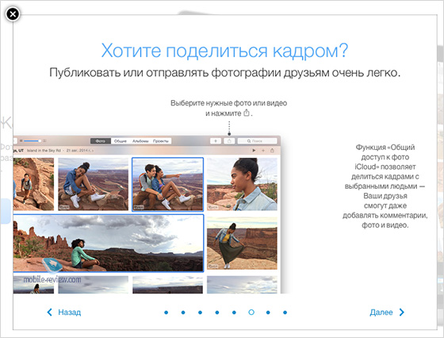Jump to the fourth page indicator dot
The image size is (444, 338).
coord(217,313)
